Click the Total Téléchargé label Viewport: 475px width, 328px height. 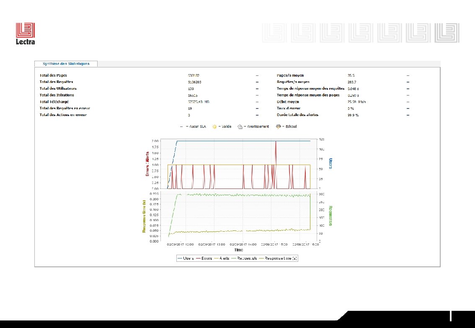pos(54,102)
